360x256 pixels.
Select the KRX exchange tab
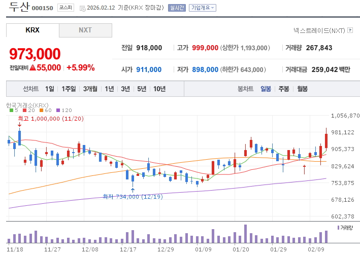[x=32, y=30]
